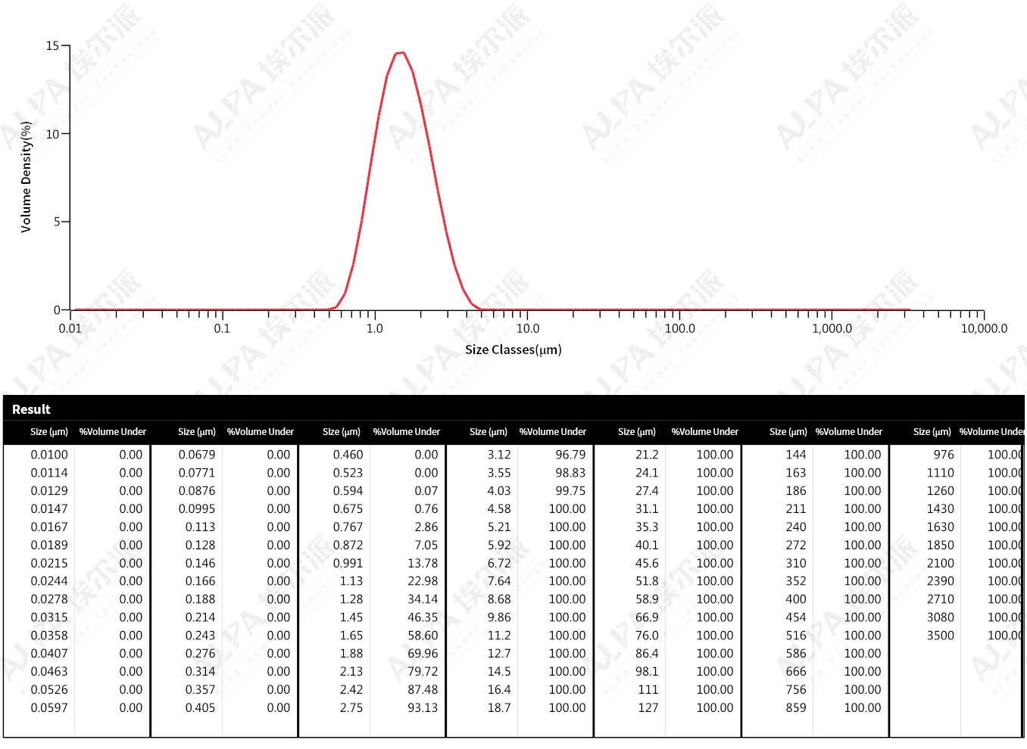Screen dimensions: 1027x749
Task: Click the 1,000.0 x-axis tick label
Action: point(832,328)
